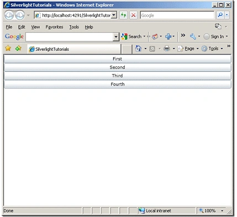The image size is (237, 217).
Task: Open Google toolbar wrench settings icon
Action: pos(193,36)
